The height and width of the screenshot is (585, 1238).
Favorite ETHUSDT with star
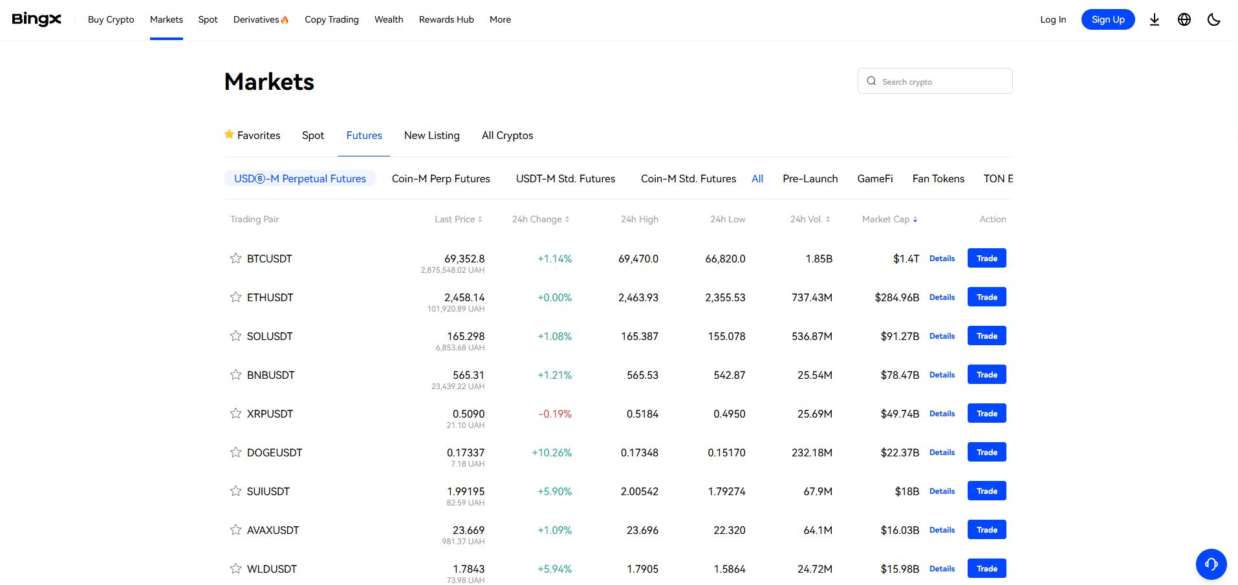point(235,297)
